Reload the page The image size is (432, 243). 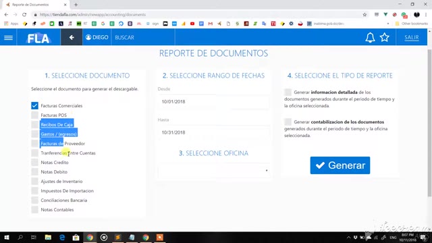click(x=24, y=15)
